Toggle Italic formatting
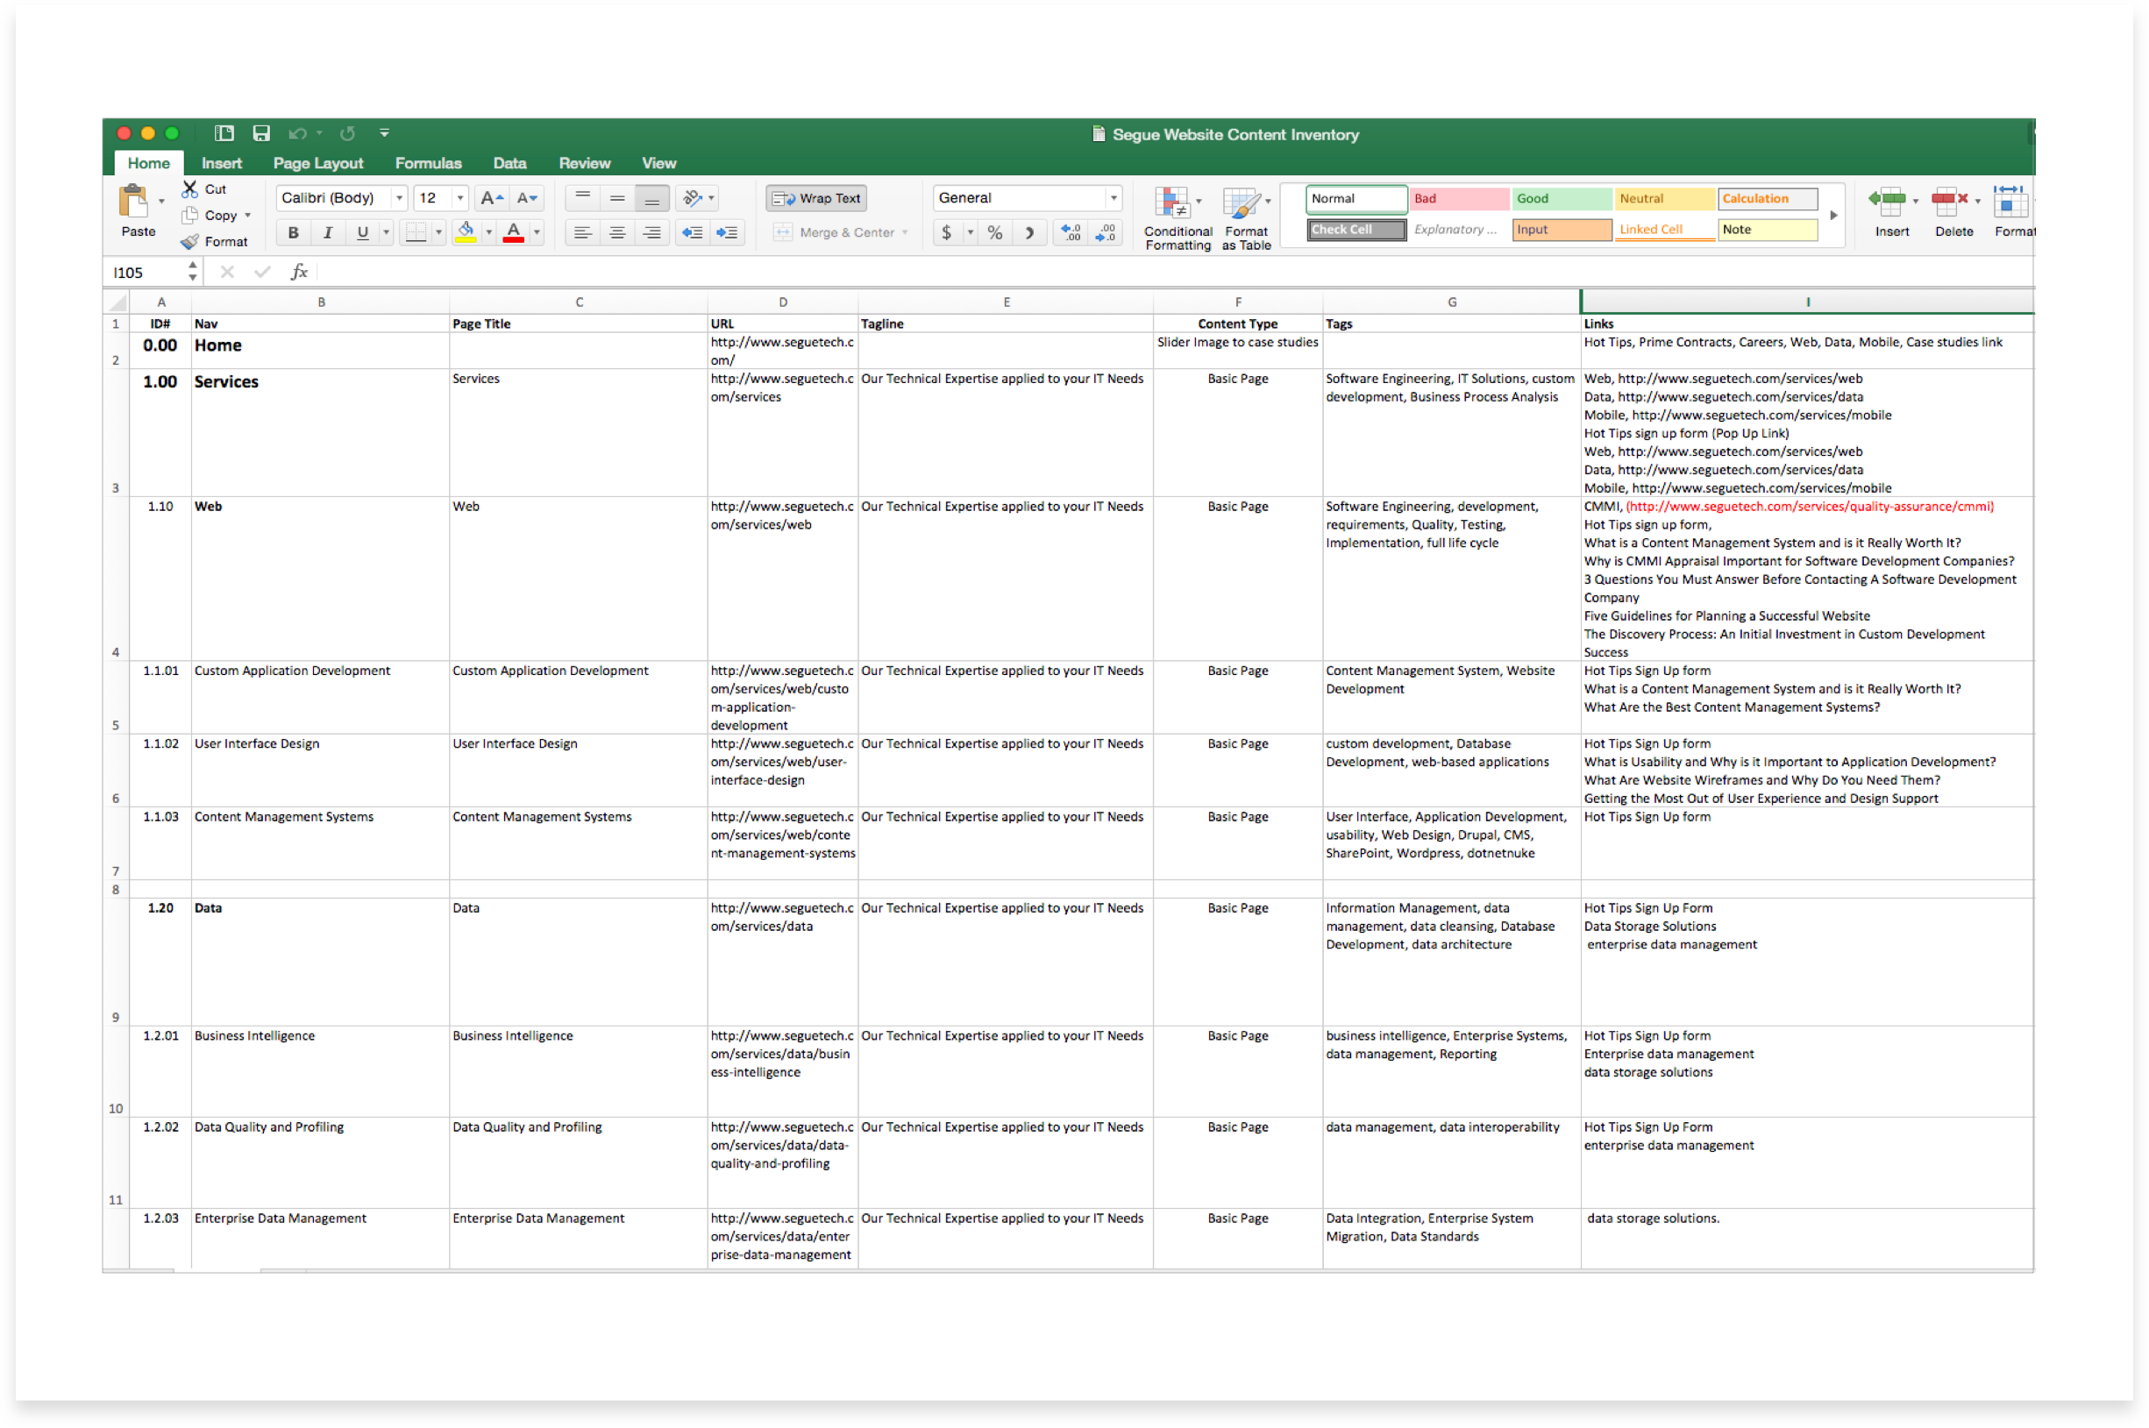 pos(327,233)
